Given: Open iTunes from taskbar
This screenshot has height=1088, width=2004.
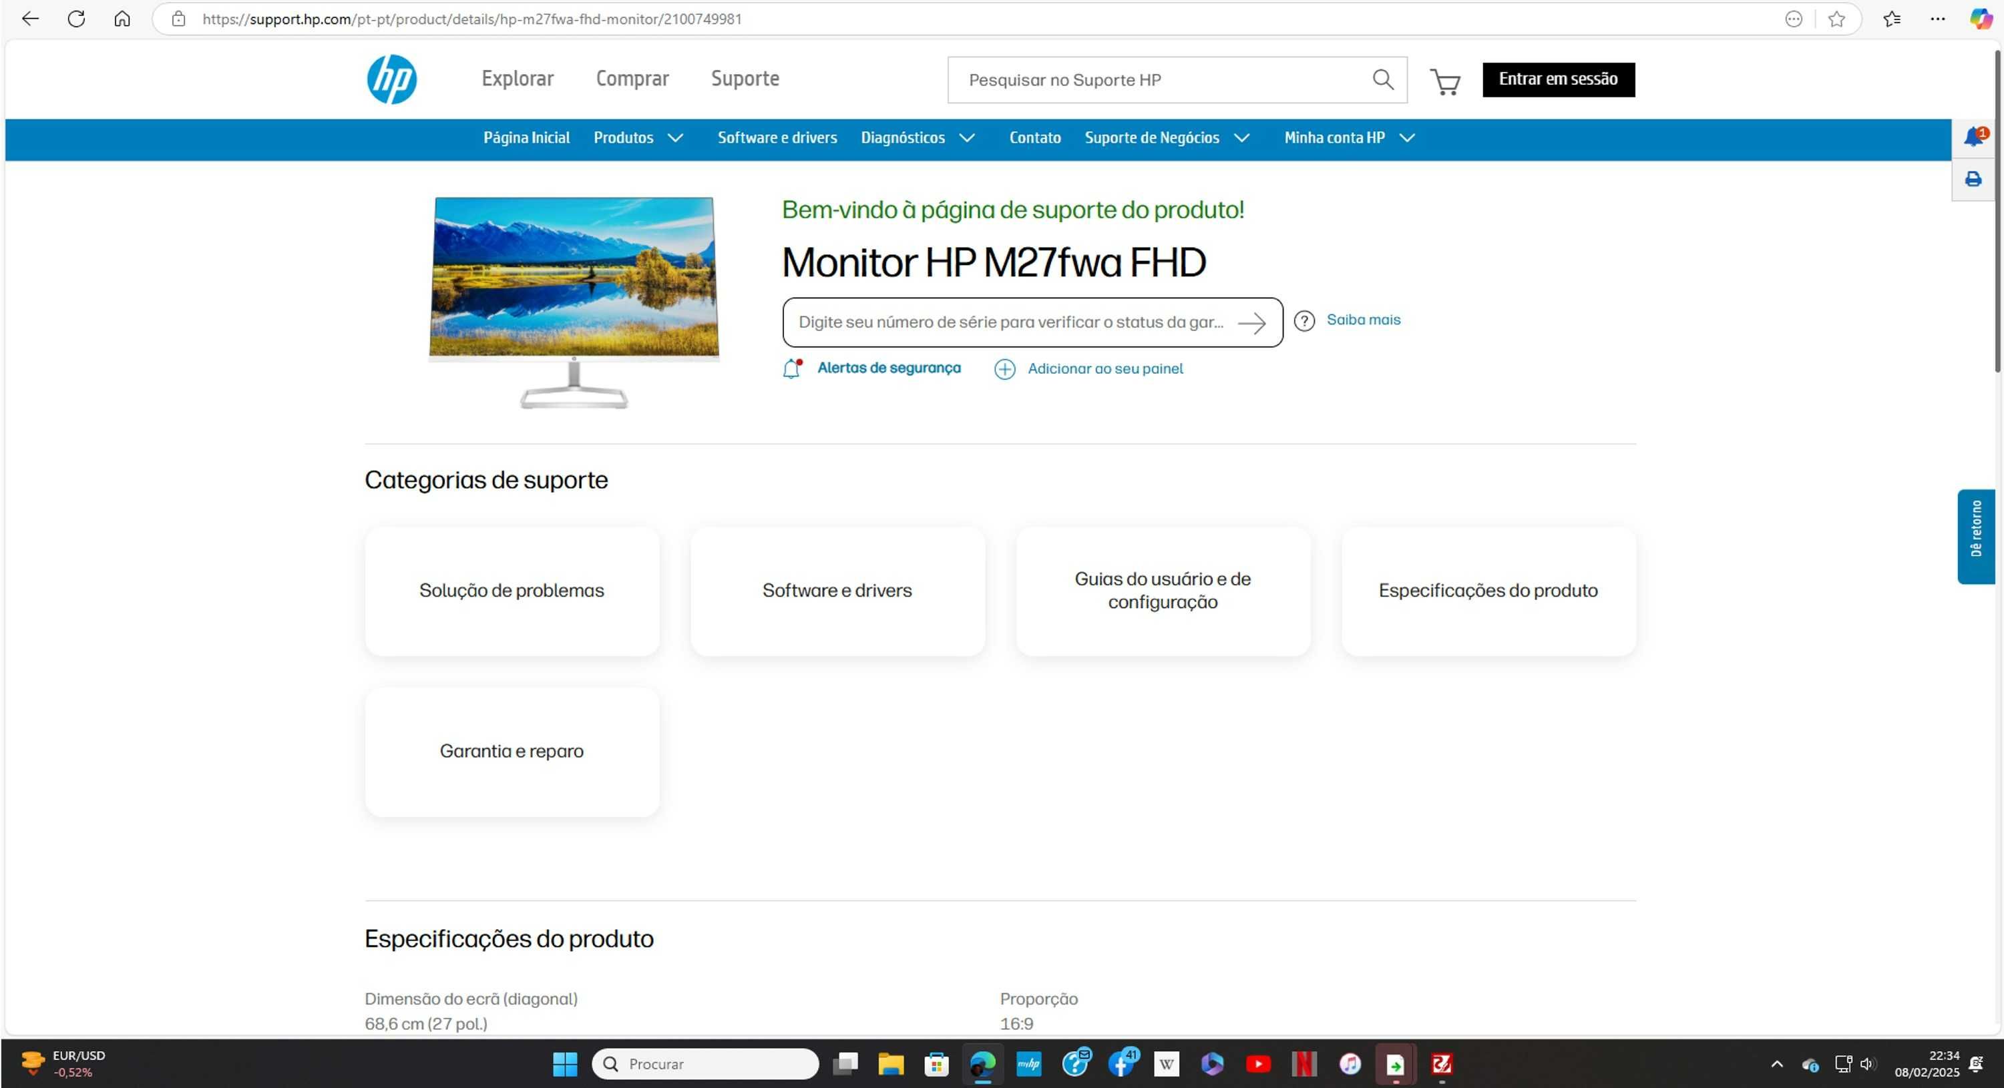Looking at the screenshot, I should (1350, 1063).
